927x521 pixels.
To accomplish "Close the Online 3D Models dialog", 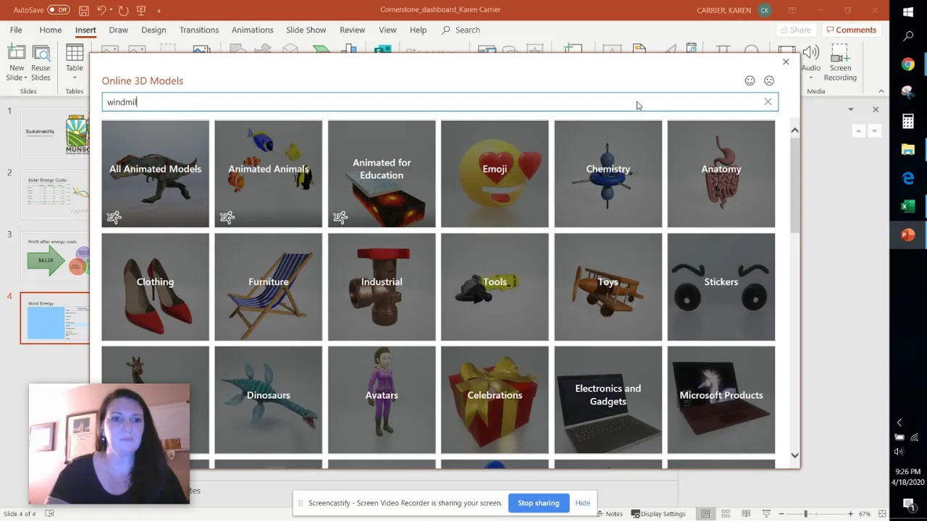I will point(786,62).
